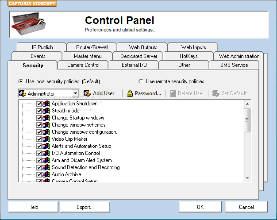Select the Video Clip Maker row text

(x=69, y=139)
